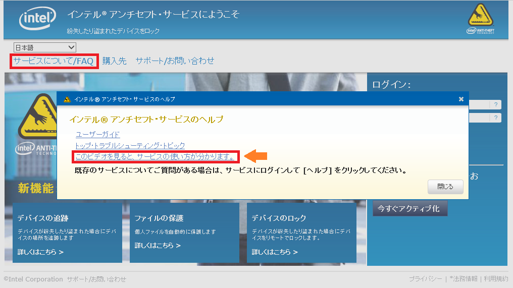The height and width of the screenshot is (288, 513).
Task: Click the ログイン: heading text
Action: [391, 84]
